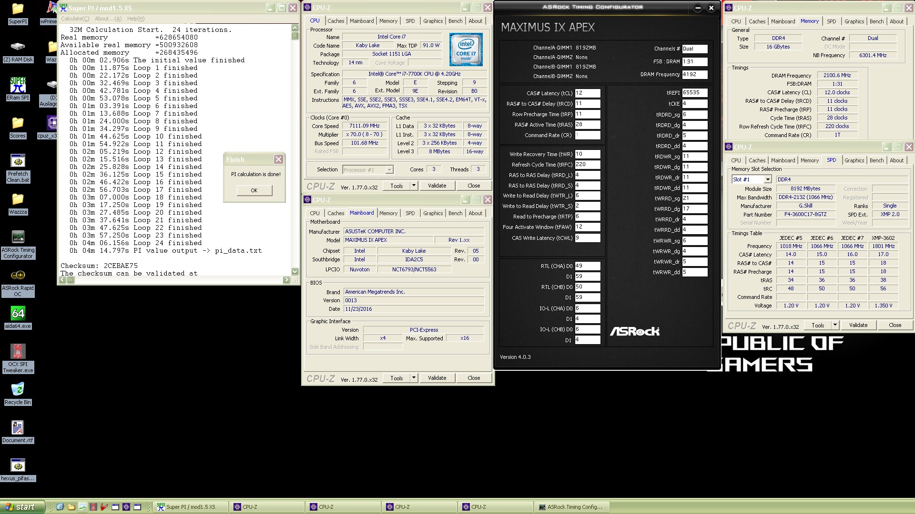Click the Windows Start button
The image size is (915, 514).
coord(22,507)
